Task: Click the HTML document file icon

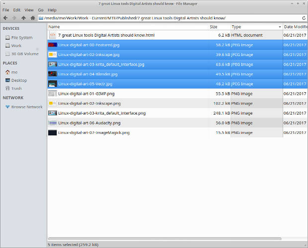Action: pyautogui.click(x=53, y=35)
